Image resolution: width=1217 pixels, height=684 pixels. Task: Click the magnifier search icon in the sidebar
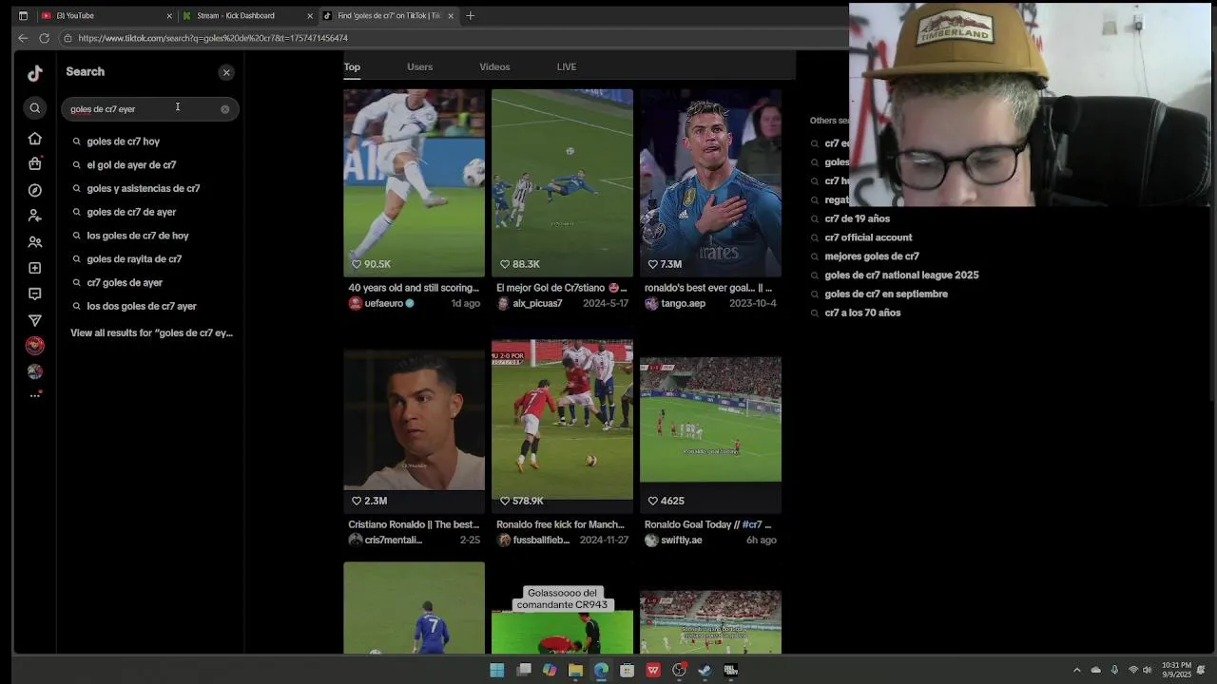[35, 108]
